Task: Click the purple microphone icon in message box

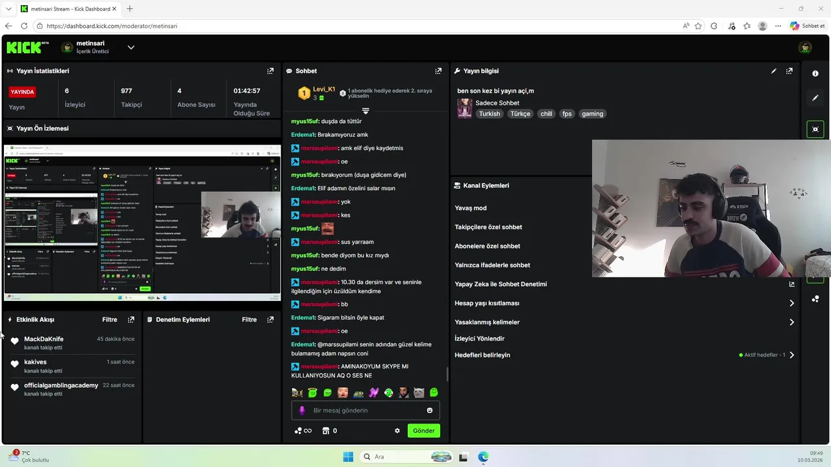Action: tap(302, 410)
